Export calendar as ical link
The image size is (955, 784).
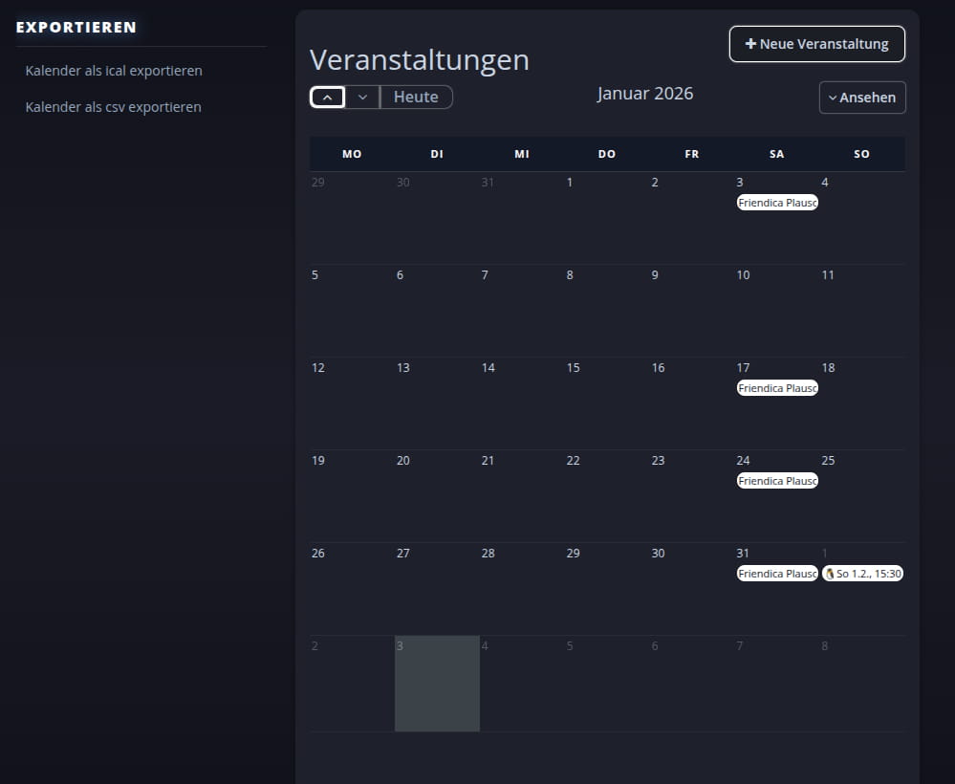click(x=114, y=71)
